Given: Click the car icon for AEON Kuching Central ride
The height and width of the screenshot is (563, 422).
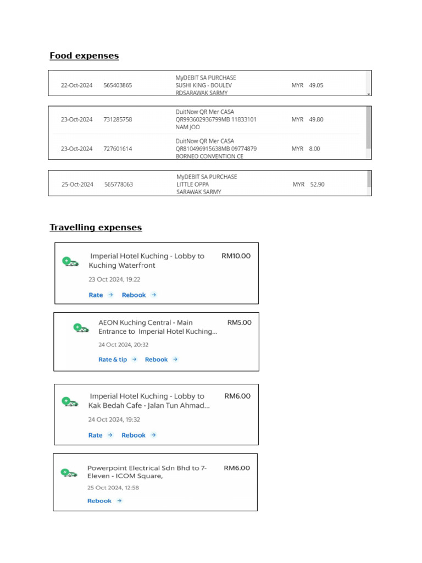Looking at the screenshot, I should (81, 328).
